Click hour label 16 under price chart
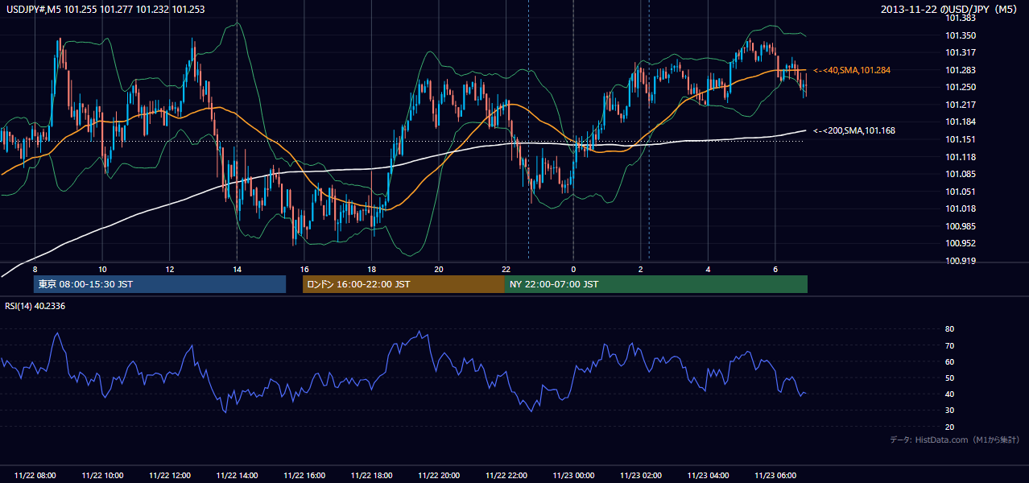The image size is (1029, 483). click(304, 268)
